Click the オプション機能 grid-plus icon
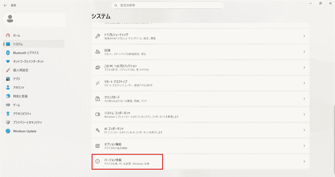Viewport: 335px width, 177px height. (97, 146)
